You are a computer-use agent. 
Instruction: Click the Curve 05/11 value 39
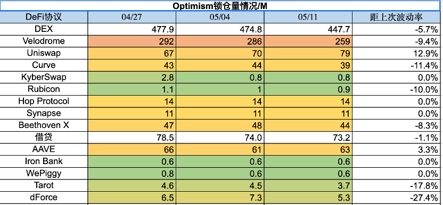[x=308, y=65]
